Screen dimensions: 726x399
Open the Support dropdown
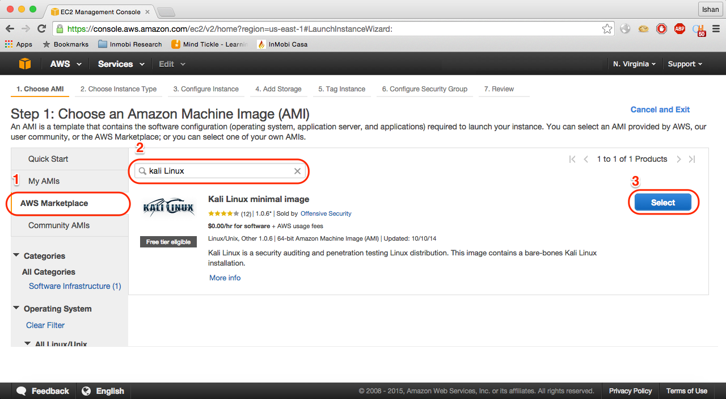[685, 64]
